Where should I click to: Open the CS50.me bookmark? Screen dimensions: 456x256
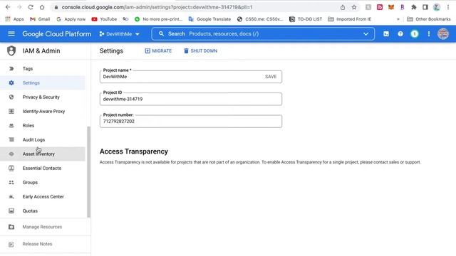(260, 19)
